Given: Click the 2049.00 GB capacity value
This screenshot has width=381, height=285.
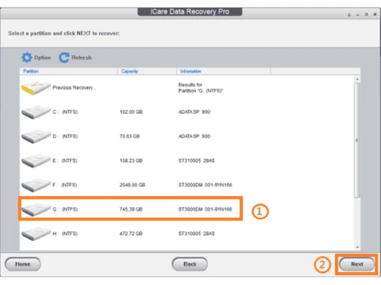Looking at the screenshot, I should coord(132,185).
